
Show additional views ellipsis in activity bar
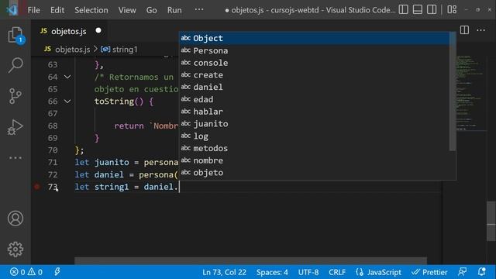coord(15,158)
